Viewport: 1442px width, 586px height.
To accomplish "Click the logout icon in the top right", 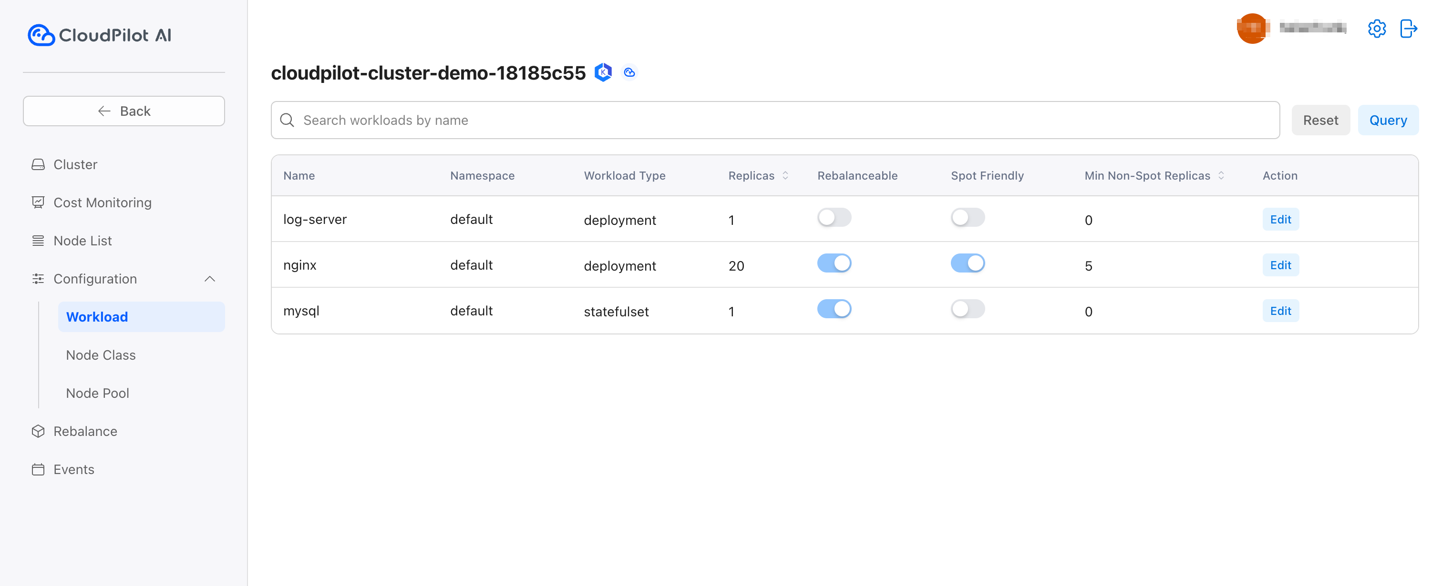I will click(x=1409, y=29).
